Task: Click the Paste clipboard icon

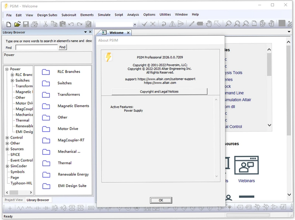Action: click(x=63, y=24)
